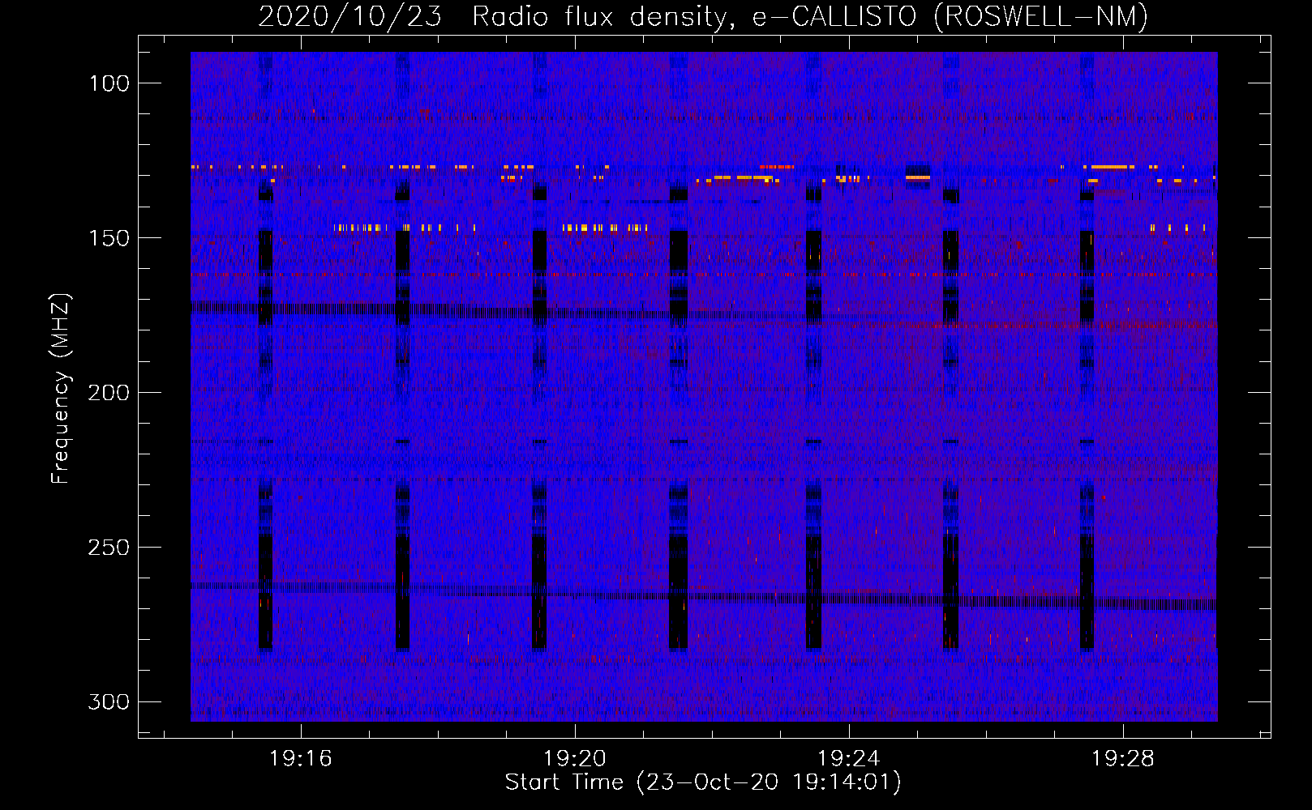Select the "Frequency (MHZ)" y-axis label
The width and height of the screenshot is (1312, 810).
pos(61,388)
